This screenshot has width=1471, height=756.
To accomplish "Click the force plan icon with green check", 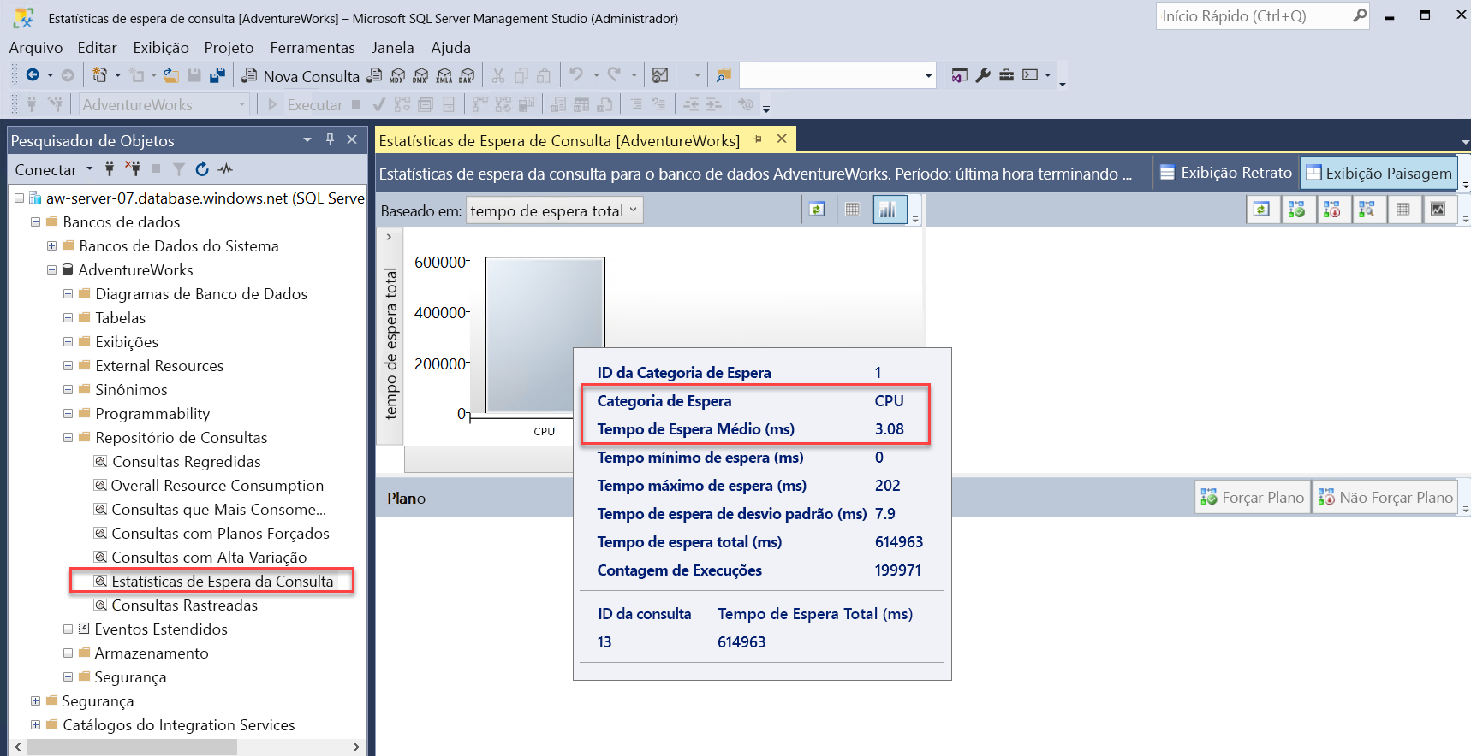I will pyautogui.click(x=1297, y=210).
